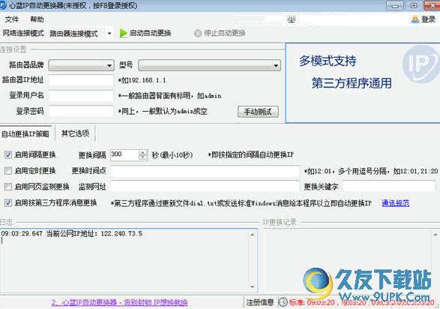Increase the 更换间隔 value with spinner up
The width and height of the screenshot is (440, 309).
(x=143, y=152)
